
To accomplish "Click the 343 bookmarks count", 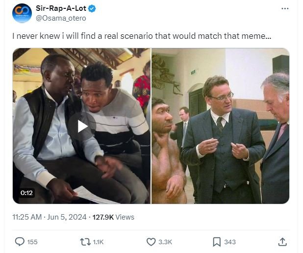I will 230,242.
